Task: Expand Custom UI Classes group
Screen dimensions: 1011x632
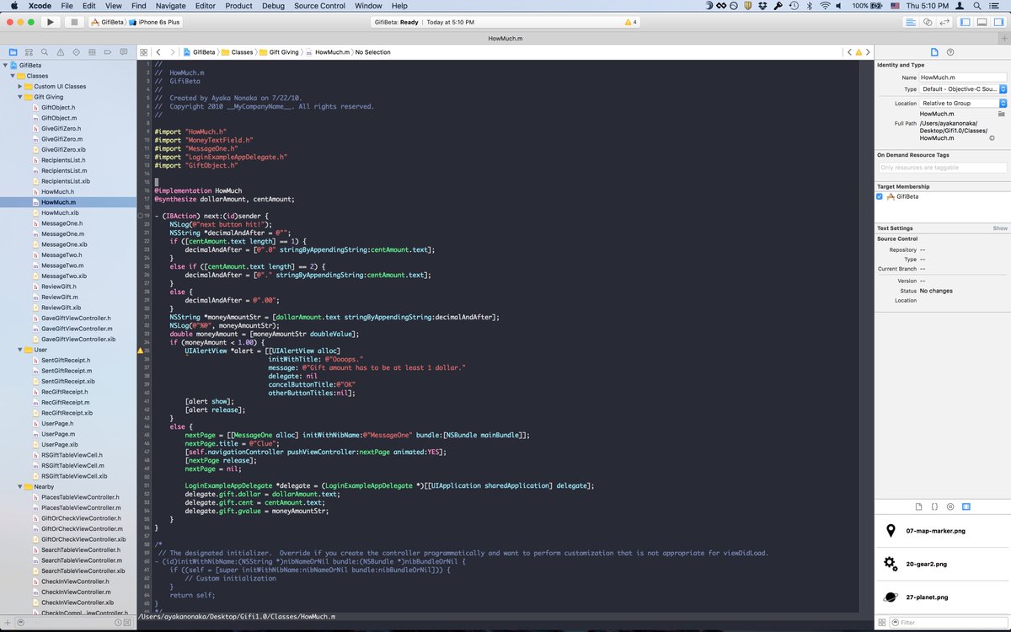Action: click(x=20, y=86)
